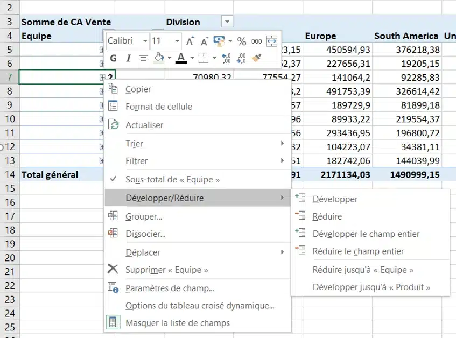Open Division column filter dropdown
The height and width of the screenshot is (338, 456).
point(227,22)
